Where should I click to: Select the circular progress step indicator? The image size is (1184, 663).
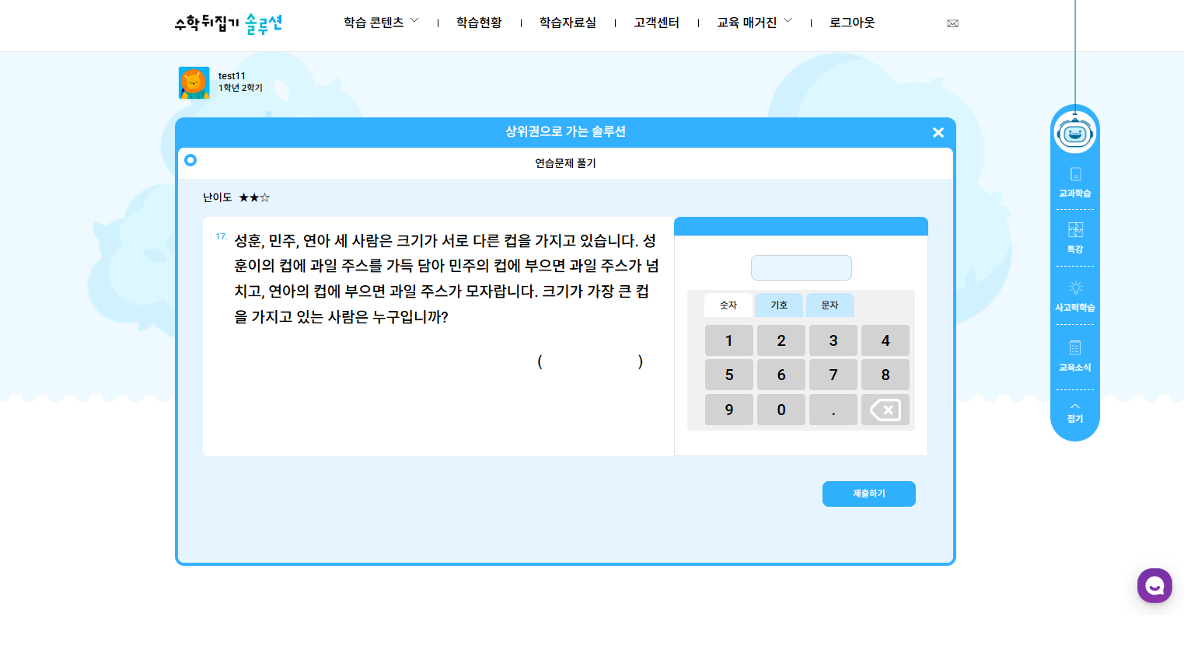pyautogui.click(x=190, y=160)
